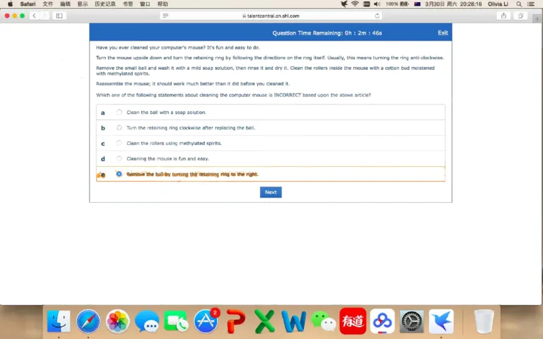543x339 pixels.
Task: Click the Reader view icon in address bar
Action: point(166,16)
